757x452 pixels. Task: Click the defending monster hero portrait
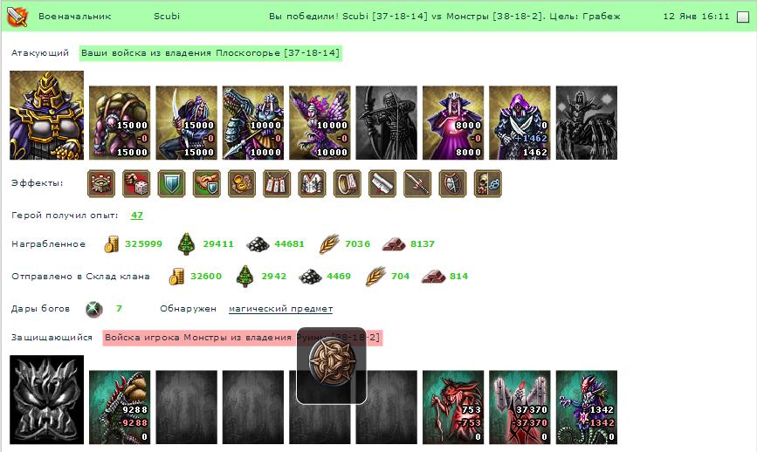(x=47, y=400)
